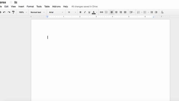Open the Help menu

[65, 6]
